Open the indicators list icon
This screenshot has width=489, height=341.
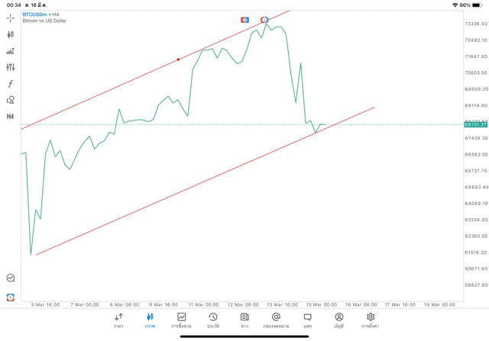pos(11,51)
